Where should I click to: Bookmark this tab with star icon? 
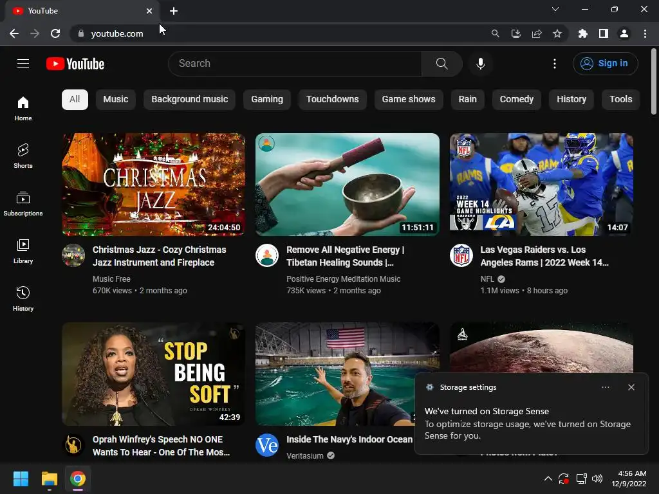click(557, 33)
